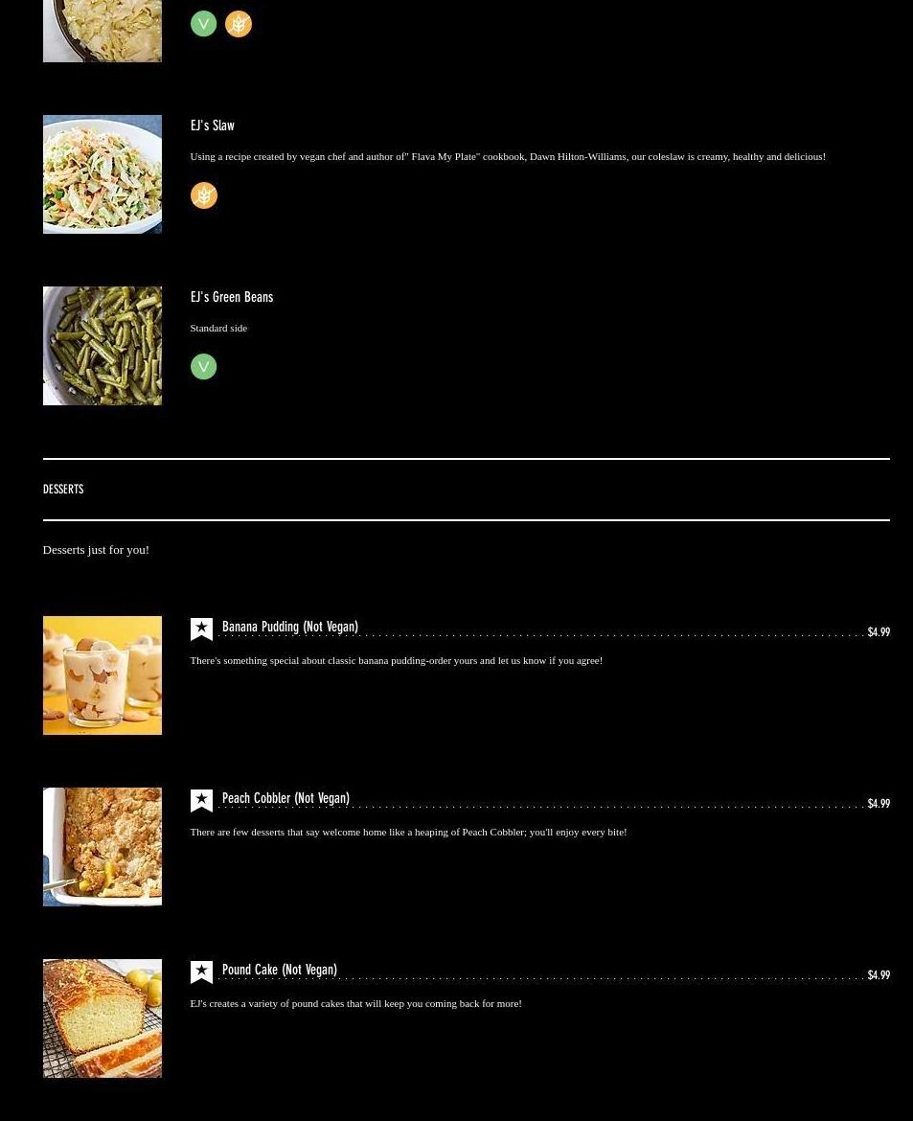This screenshot has width=913, height=1121.
Task: Open the EJ's Green Beans photo
Action: [103, 346]
